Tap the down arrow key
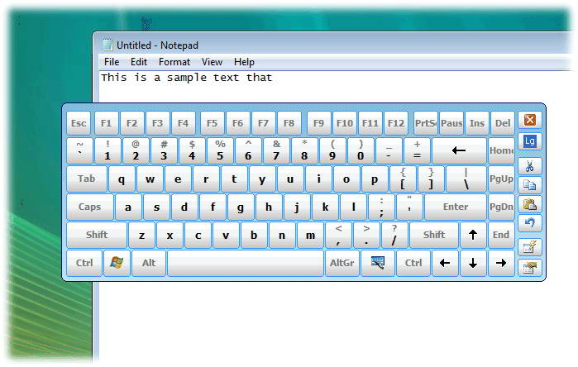Image resolution: width=578 pixels, height=367 pixels. tap(473, 263)
